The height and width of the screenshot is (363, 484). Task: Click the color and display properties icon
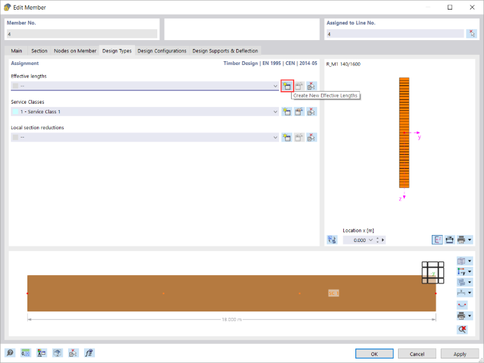click(41, 353)
